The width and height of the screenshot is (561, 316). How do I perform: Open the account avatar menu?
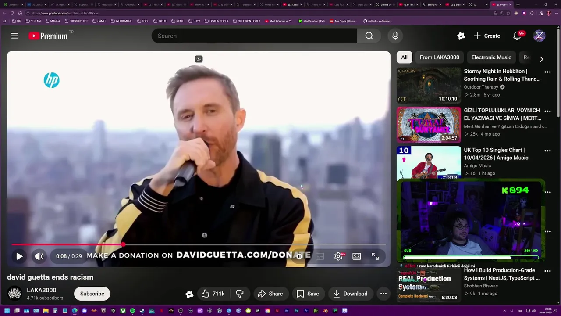click(539, 36)
